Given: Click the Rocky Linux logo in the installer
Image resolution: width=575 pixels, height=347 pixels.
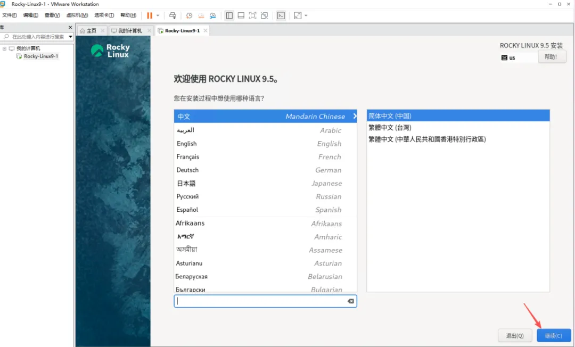Looking at the screenshot, I should [110, 51].
